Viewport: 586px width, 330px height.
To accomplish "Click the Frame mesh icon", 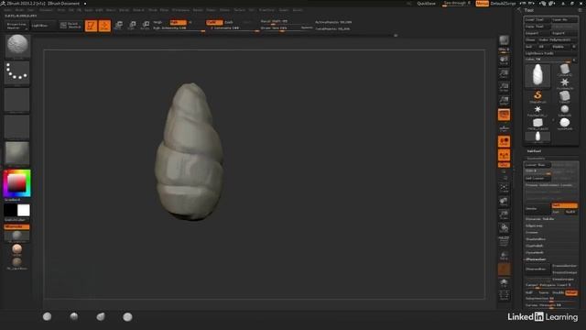I will point(504,187).
